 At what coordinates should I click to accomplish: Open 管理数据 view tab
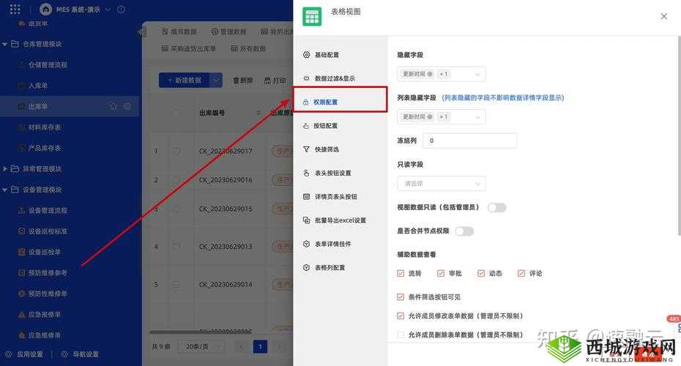[228, 31]
